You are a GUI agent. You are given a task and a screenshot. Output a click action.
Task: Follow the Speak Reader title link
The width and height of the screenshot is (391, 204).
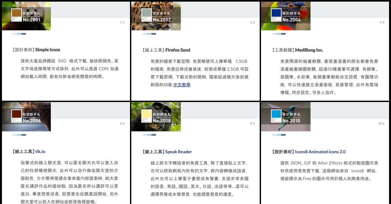179,152
